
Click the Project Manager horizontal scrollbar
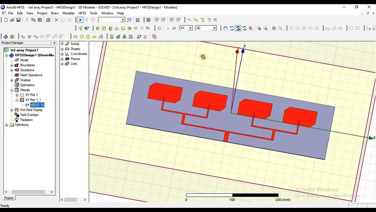click(28, 192)
